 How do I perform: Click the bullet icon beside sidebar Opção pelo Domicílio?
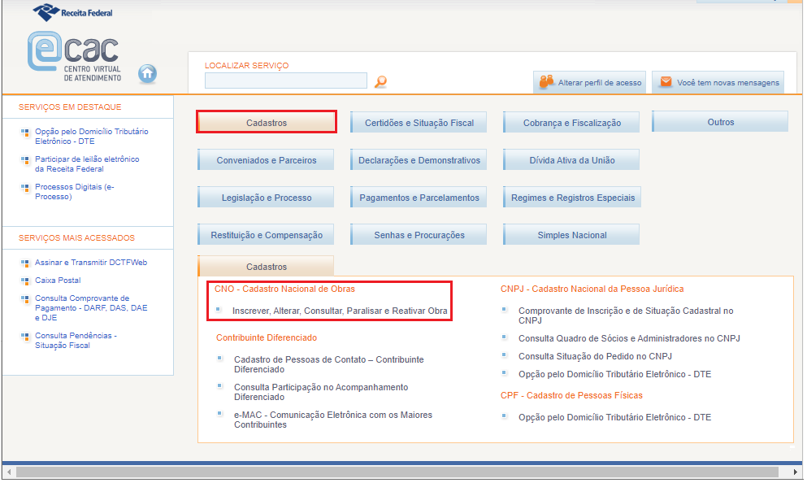tap(24, 133)
